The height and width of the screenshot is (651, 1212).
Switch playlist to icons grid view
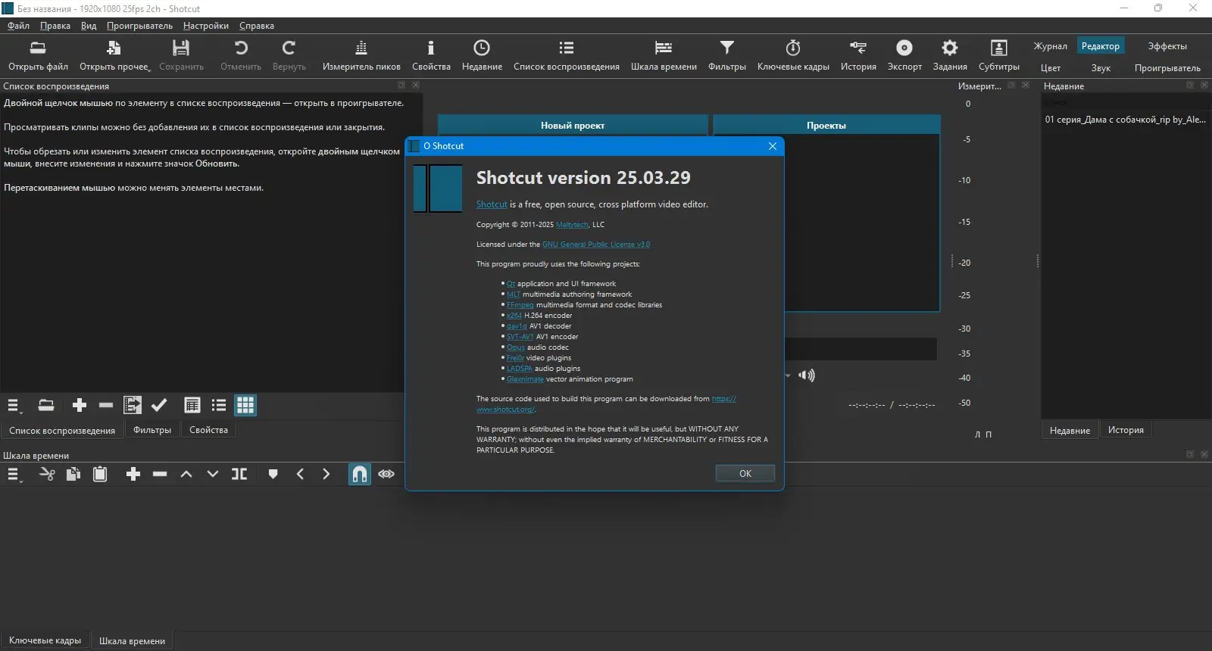point(245,405)
